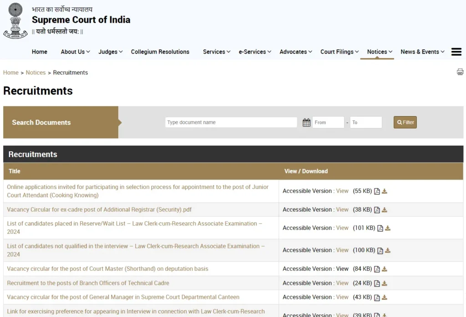466x317 pixels.
Task: Download the Branch Officers recruitment file
Action: [x=385, y=283]
